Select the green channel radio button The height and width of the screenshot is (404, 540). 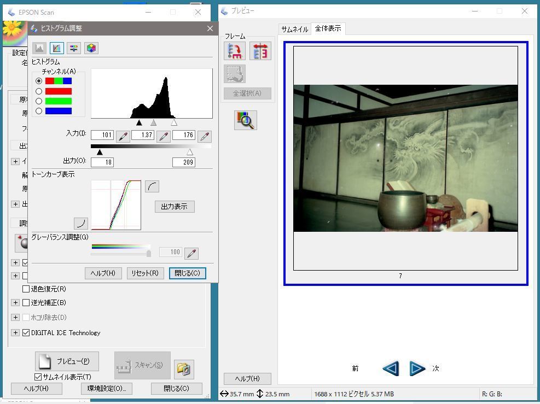(39, 101)
